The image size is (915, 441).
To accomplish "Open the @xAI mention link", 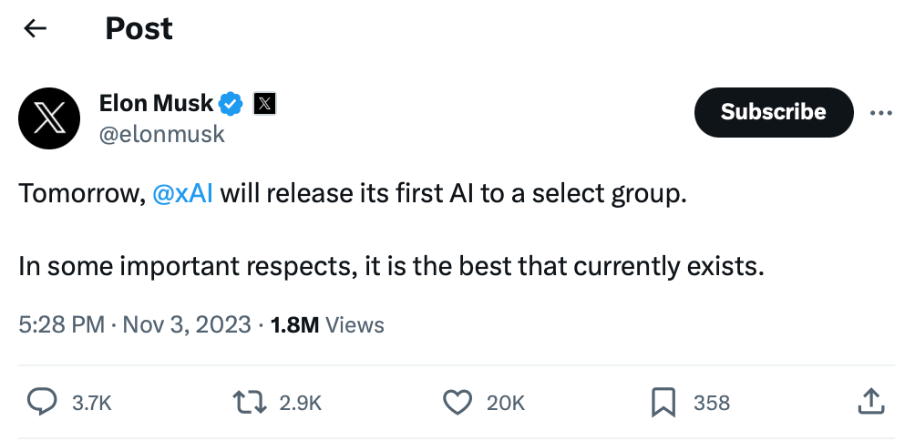I will (x=182, y=194).
